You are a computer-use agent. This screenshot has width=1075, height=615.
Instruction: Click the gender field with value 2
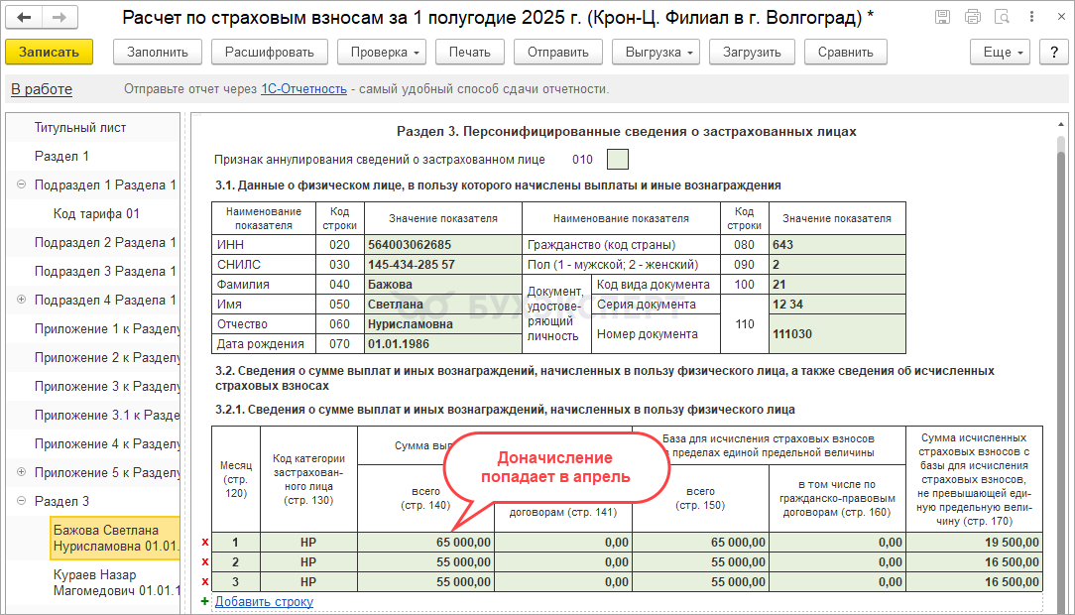(837, 265)
